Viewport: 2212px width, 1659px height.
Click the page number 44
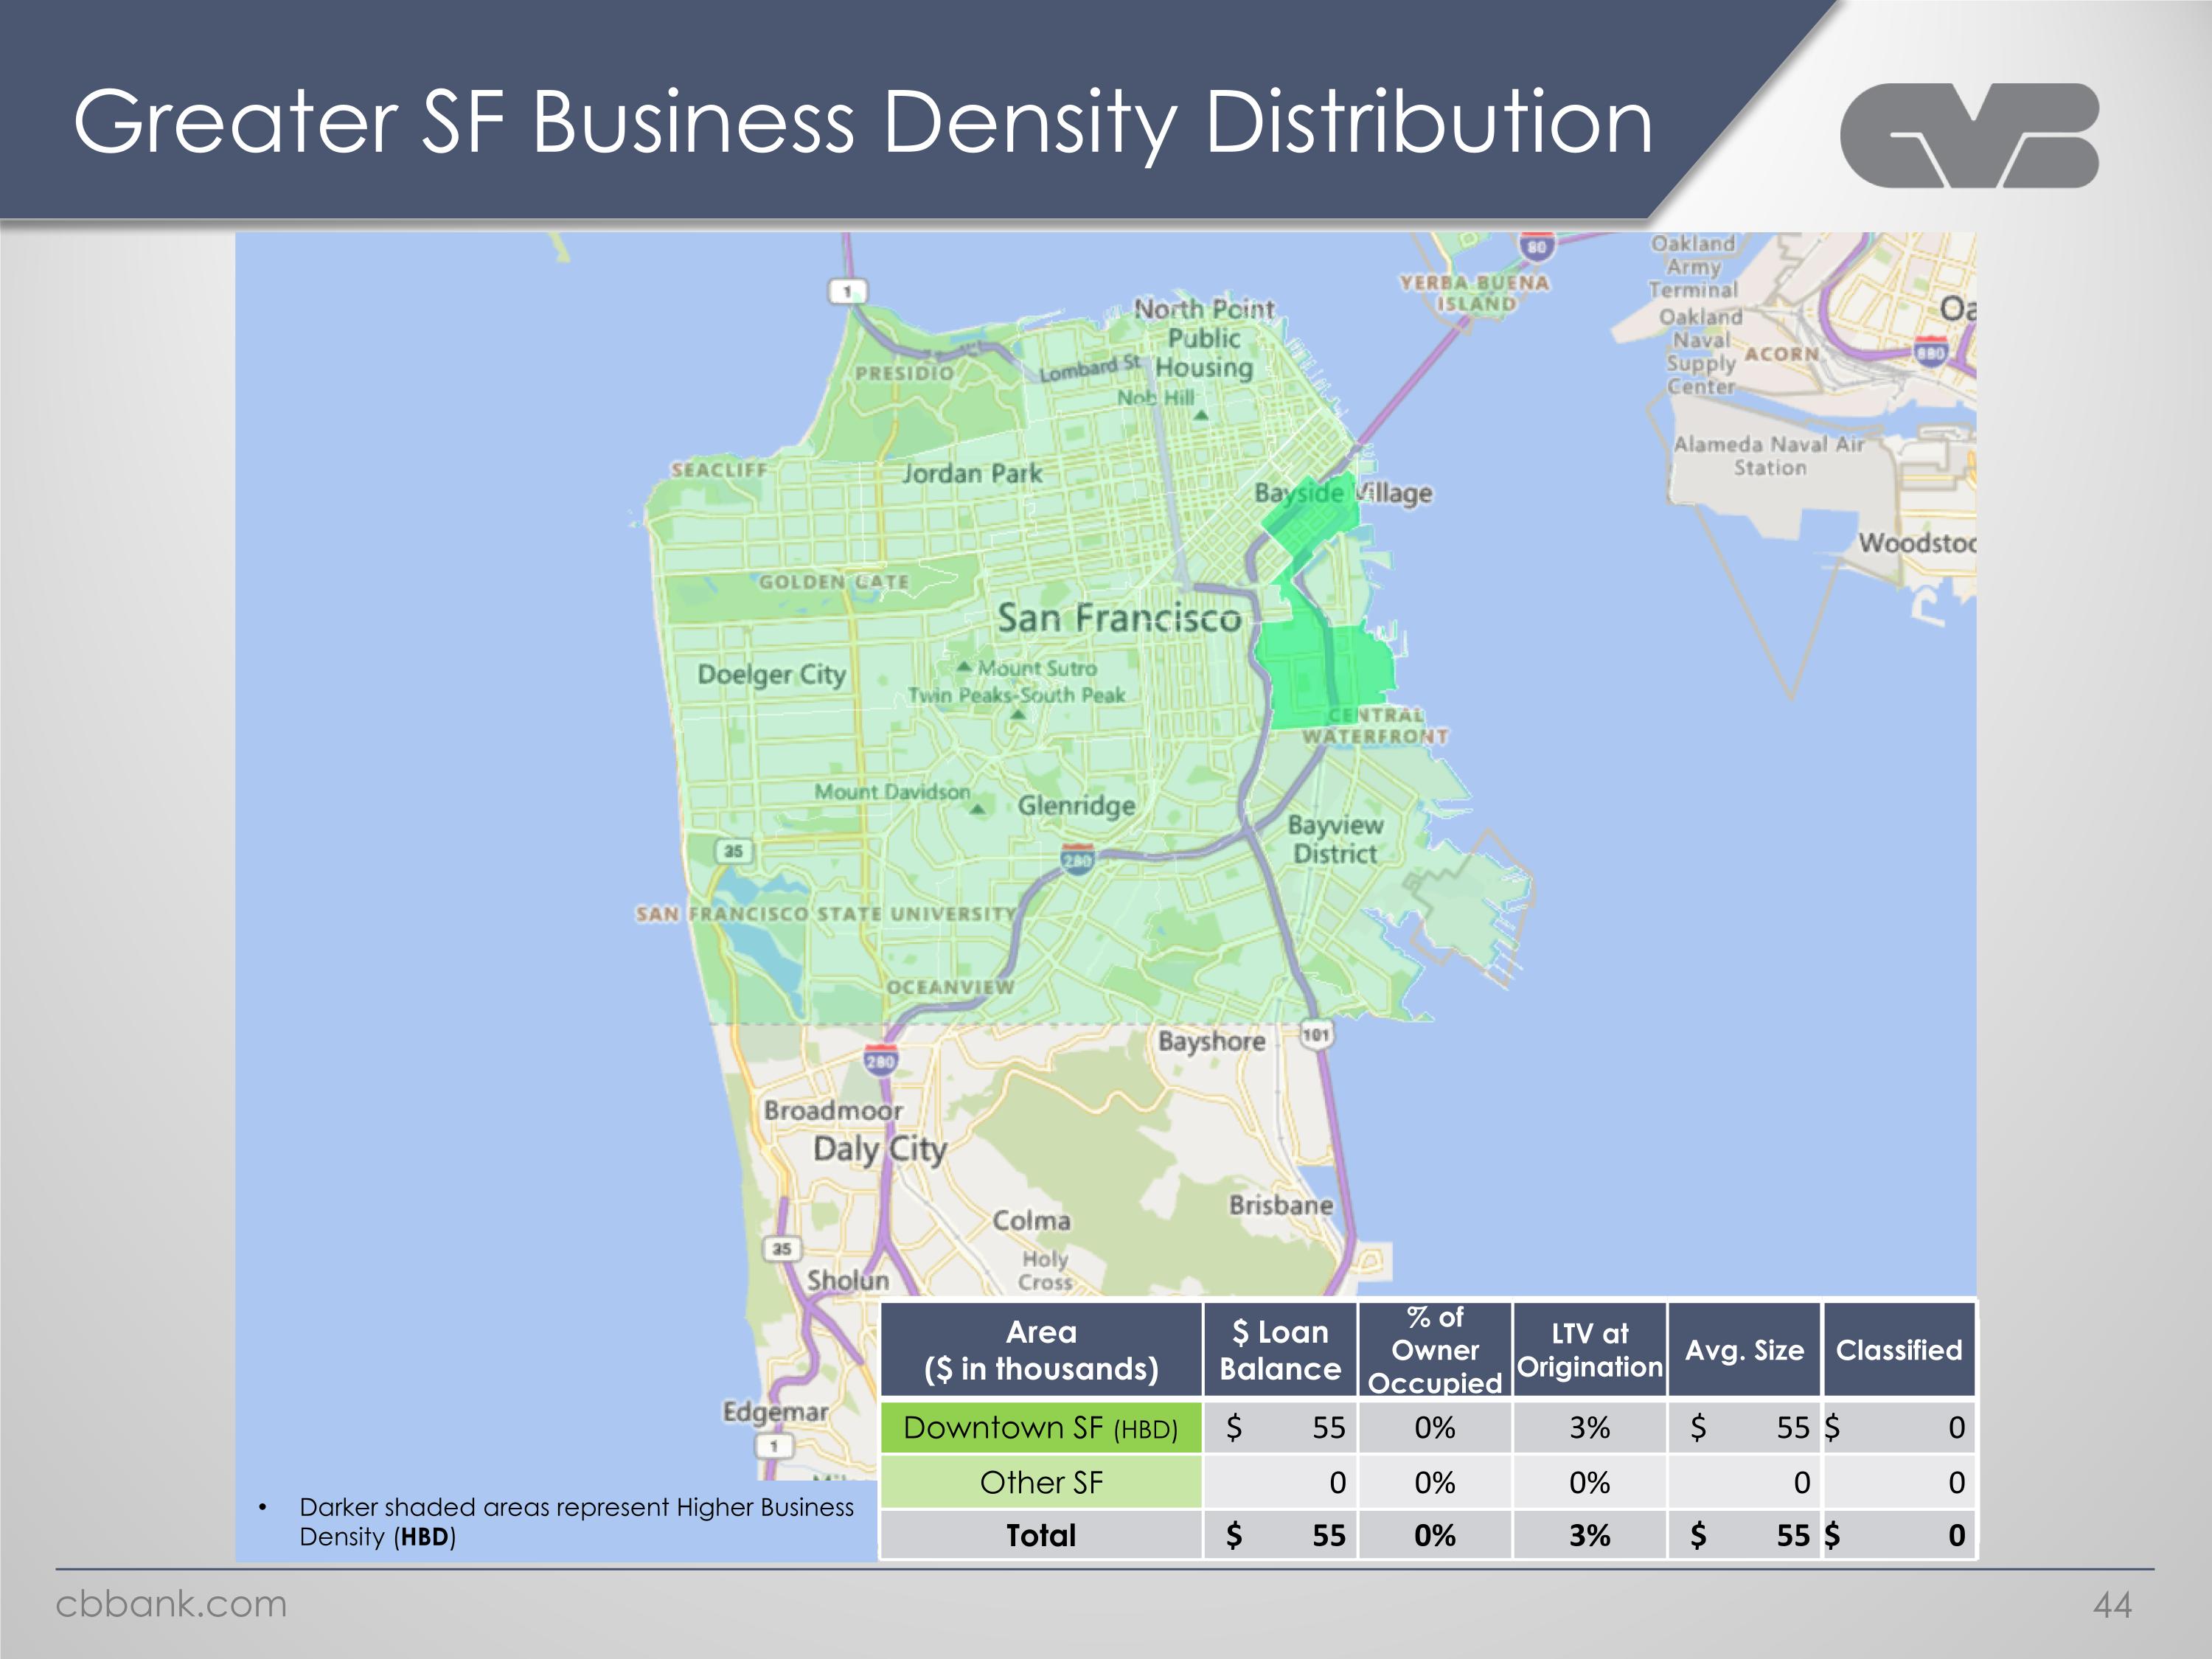point(2112,1605)
